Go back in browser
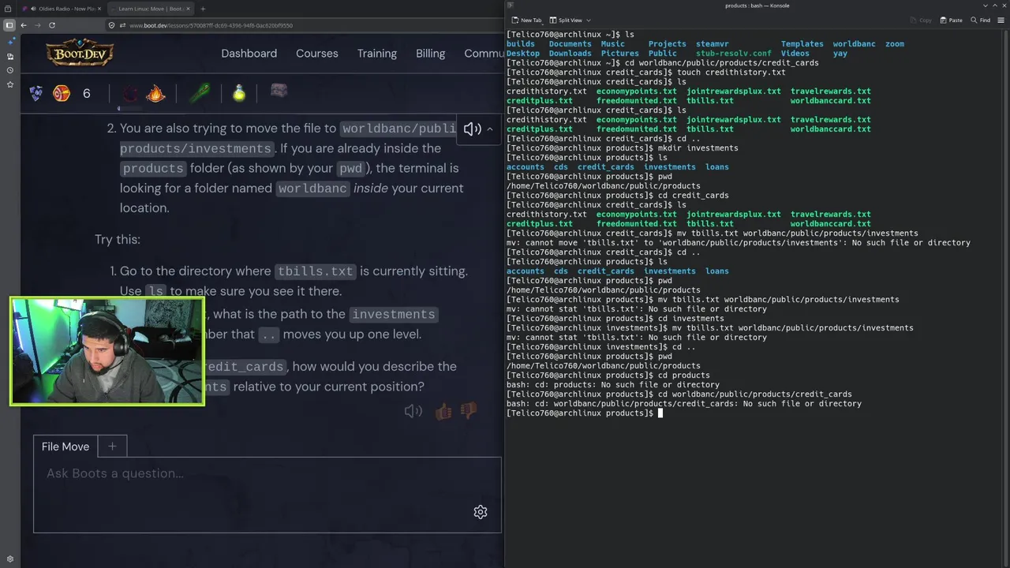This screenshot has height=568, width=1010. coord(24,25)
